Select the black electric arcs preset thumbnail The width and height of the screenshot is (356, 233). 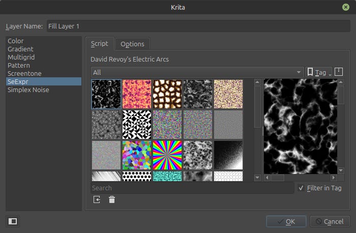coord(106,94)
